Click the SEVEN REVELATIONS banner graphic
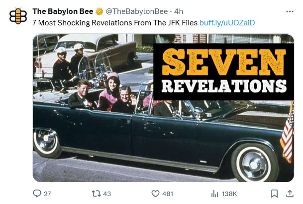303x204 pixels. [x=223, y=72]
